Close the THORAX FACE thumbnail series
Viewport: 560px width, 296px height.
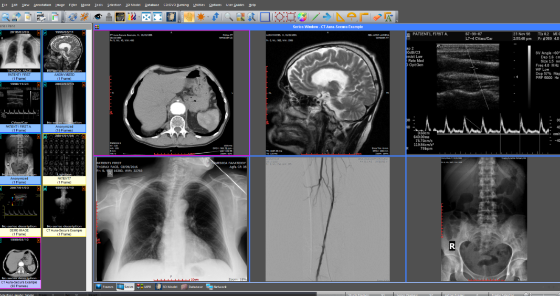(x=38, y=33)
